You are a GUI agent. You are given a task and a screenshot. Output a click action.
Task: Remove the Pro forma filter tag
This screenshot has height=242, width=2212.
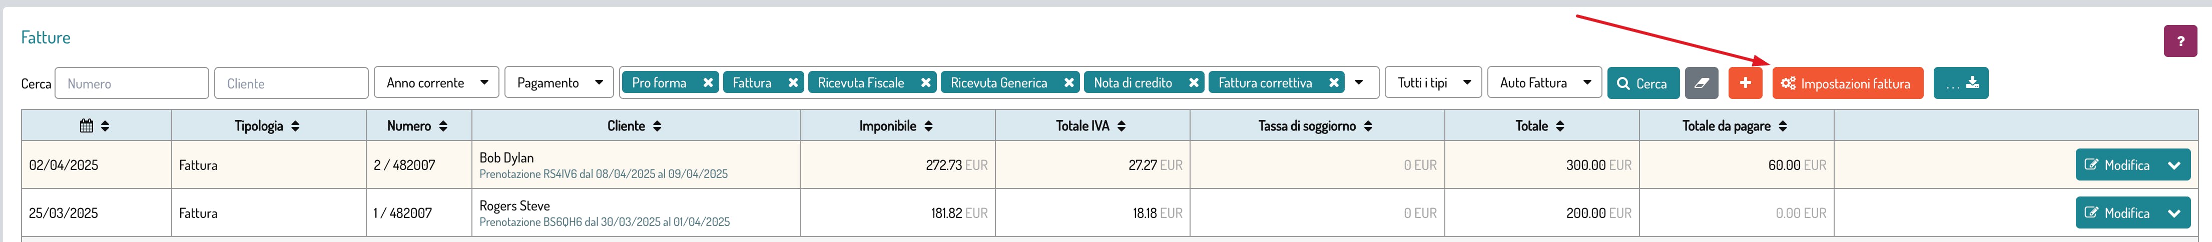point(708,83)
